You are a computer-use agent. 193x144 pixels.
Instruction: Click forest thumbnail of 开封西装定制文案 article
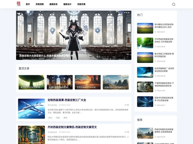[32, 135]
